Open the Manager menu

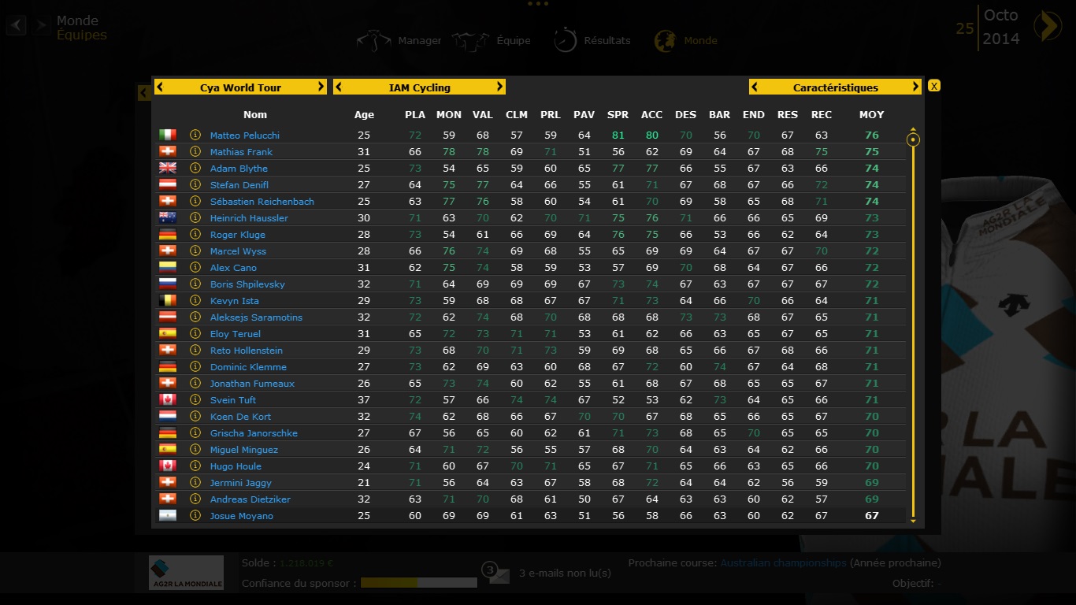pos(399,40)
